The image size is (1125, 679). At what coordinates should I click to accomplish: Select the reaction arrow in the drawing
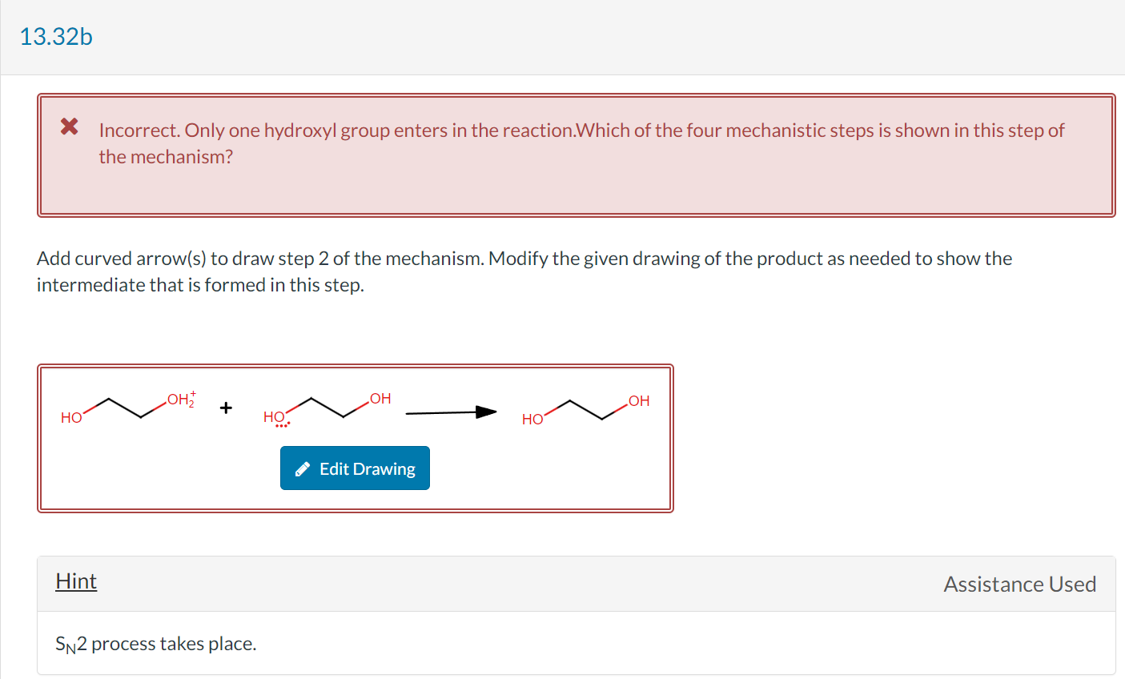coord(451,412)
